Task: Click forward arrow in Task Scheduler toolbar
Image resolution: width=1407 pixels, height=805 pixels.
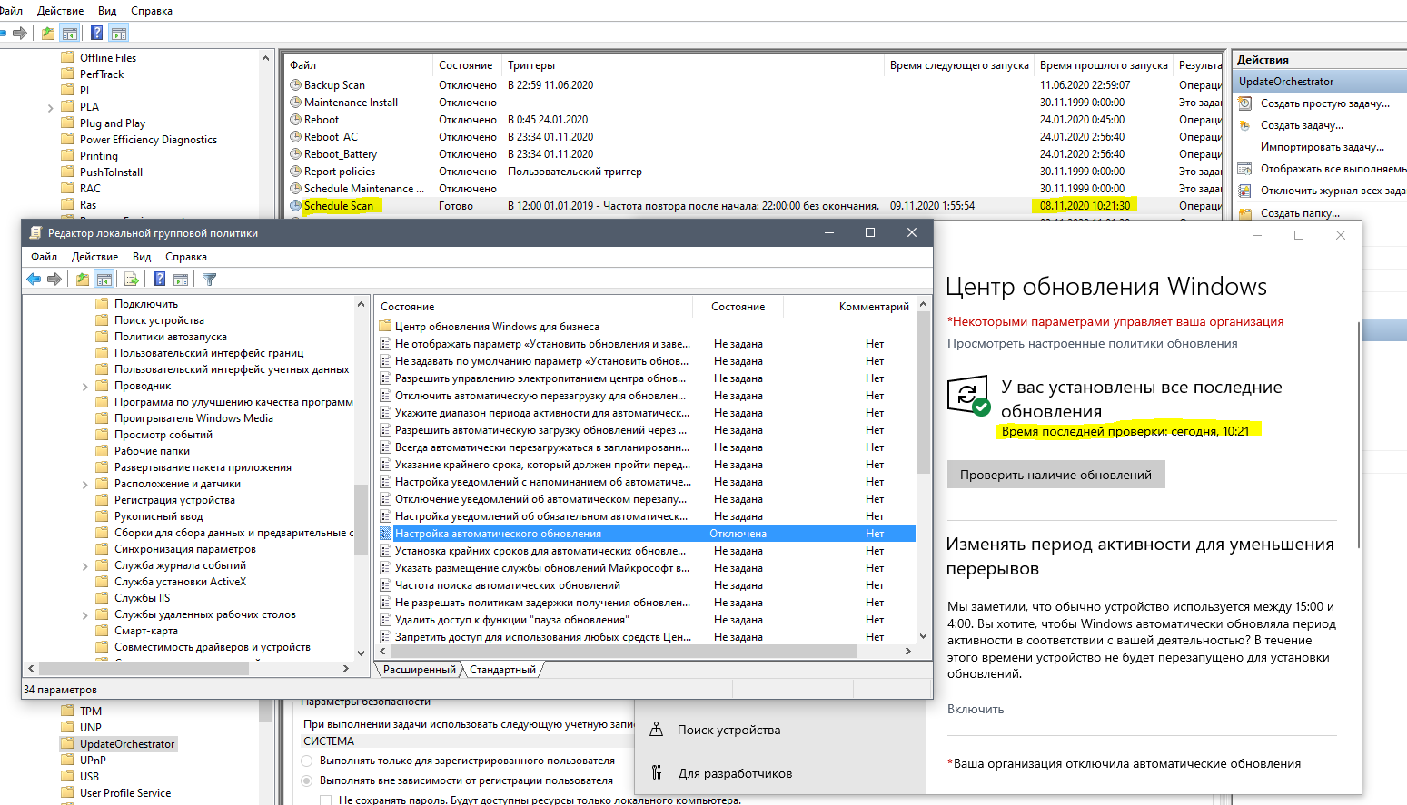Action: point(19,34)
